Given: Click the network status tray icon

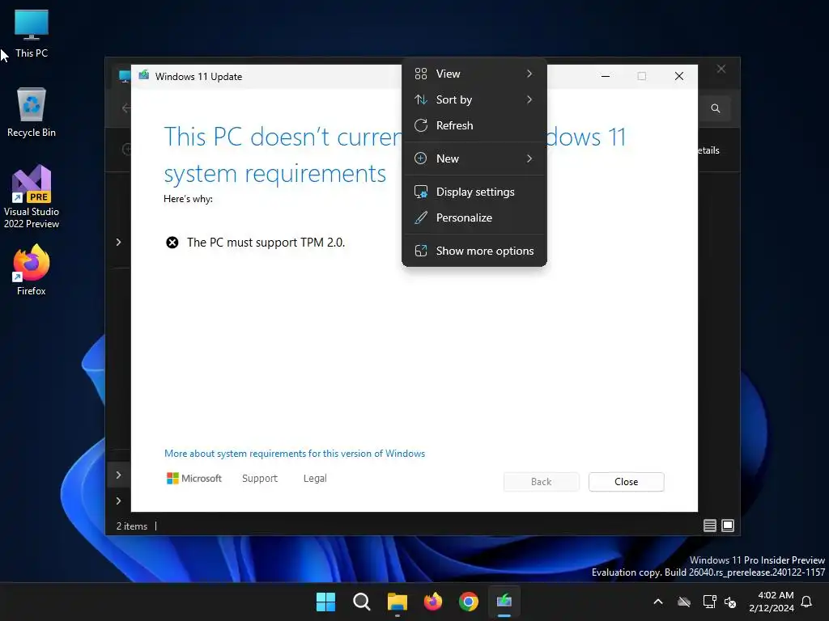Looking at the screenshot, I should [x=709, y=602].
